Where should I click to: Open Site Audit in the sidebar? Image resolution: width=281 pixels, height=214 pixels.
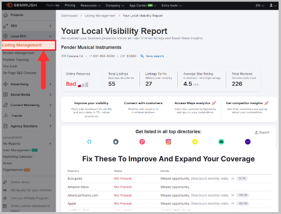(10, 66)
